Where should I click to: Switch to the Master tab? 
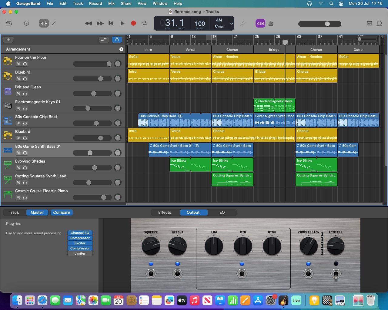pos(37,212)
